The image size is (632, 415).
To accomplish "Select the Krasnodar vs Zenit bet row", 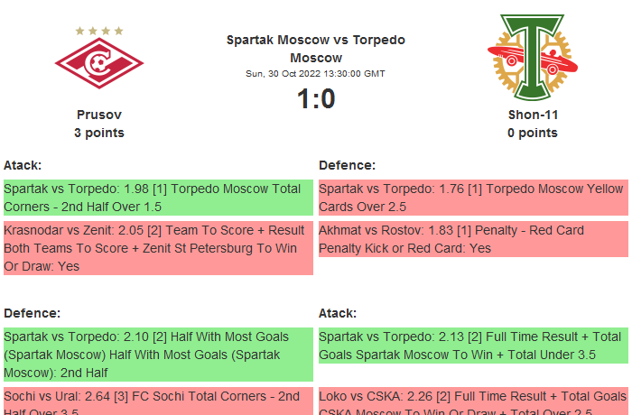I will 158,248.
